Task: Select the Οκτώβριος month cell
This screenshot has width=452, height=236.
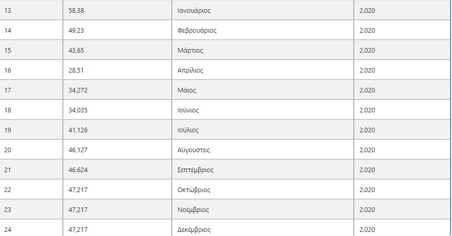Action: (x=263, y=190)
